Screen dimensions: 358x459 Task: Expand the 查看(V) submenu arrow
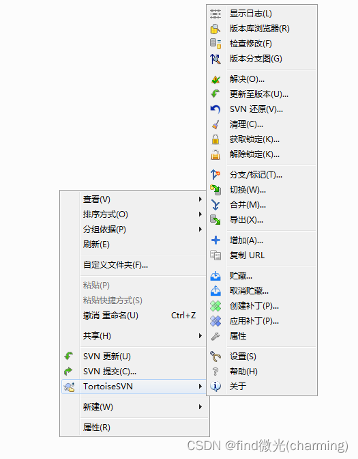[x=200, y=199]
